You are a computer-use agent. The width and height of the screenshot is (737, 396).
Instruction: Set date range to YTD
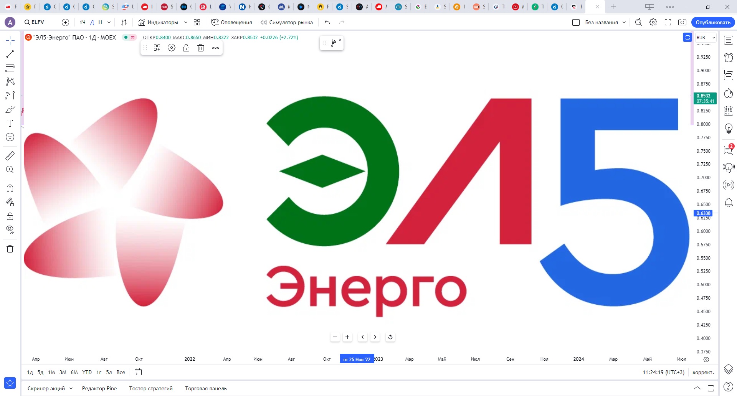coord(87,372)
